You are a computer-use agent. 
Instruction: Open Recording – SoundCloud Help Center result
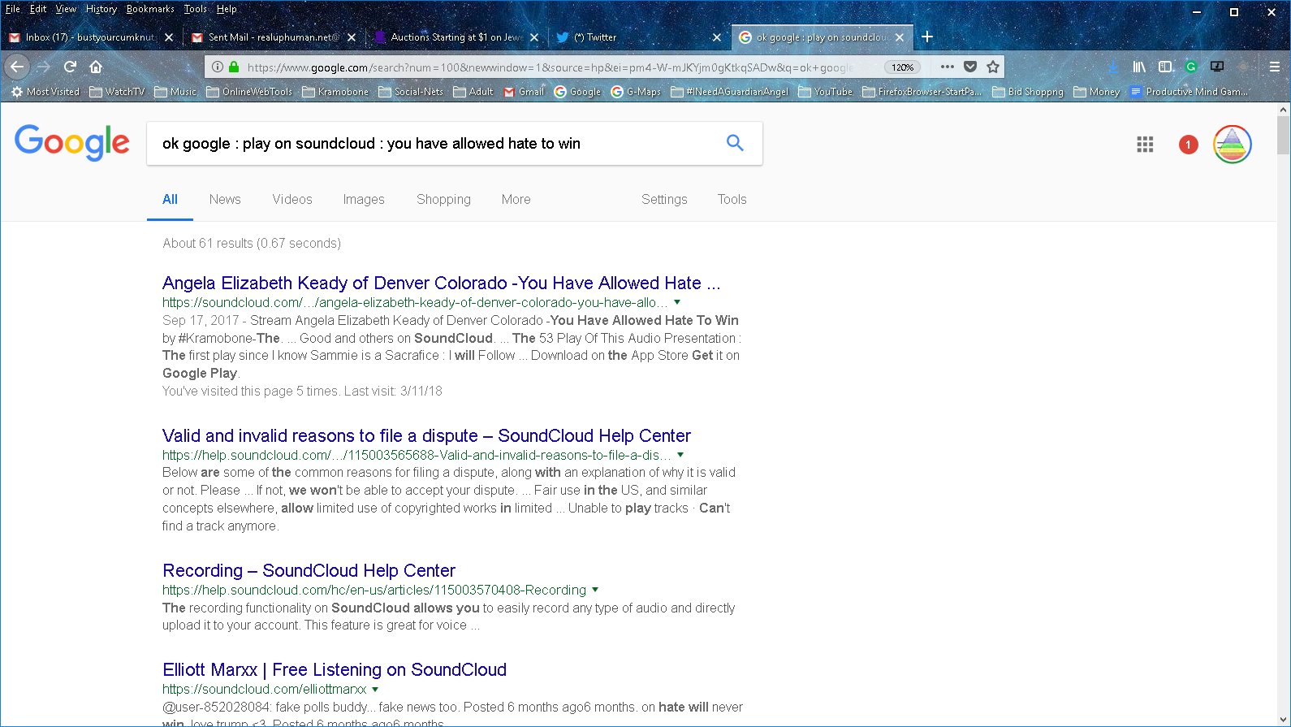tap(309, 570)
